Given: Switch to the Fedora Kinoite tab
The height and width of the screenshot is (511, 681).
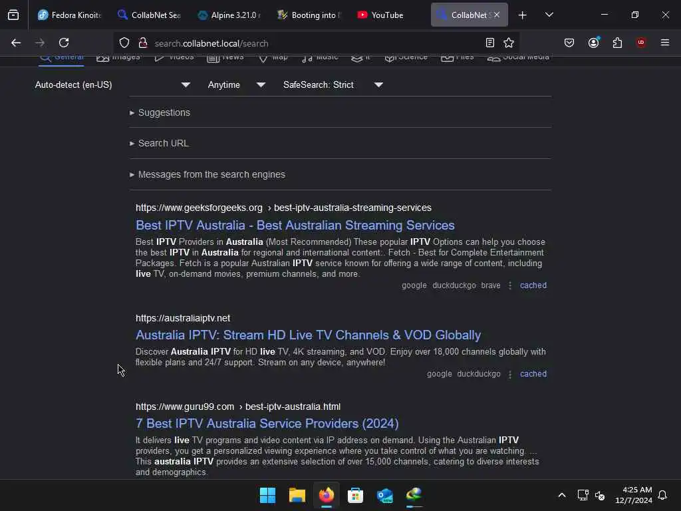Looking at the screenshot, I should (69, 15).
